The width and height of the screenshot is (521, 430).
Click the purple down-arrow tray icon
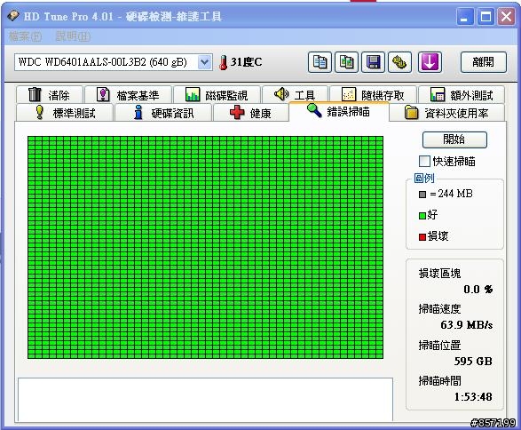(x=430, y=62)
